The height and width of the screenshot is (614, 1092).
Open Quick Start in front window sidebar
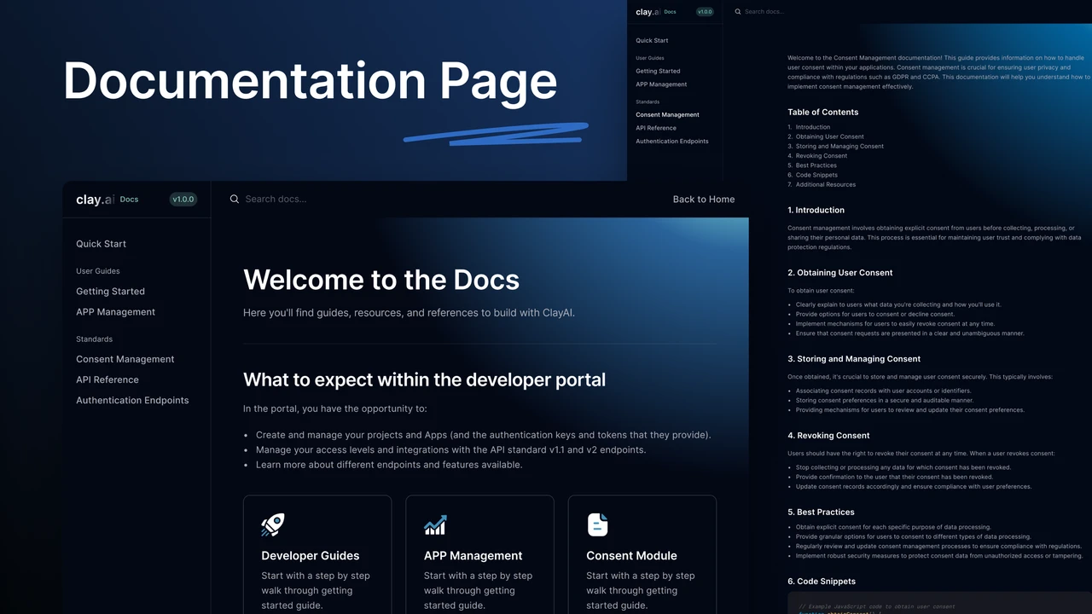pos(101,244)
